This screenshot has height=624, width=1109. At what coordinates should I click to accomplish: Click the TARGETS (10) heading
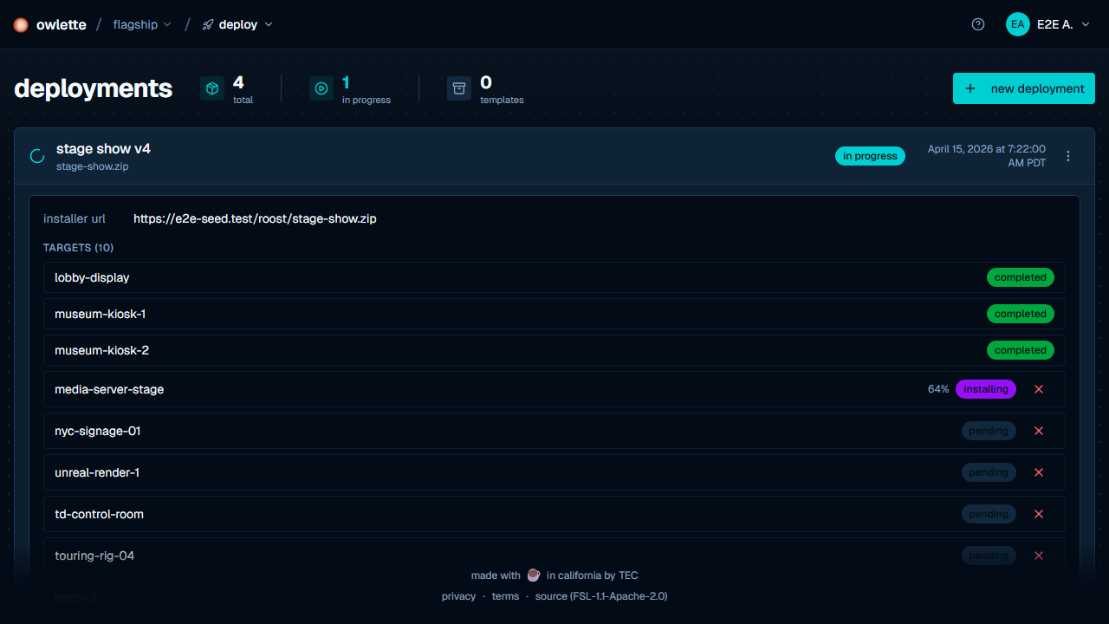[x=78, y=248]
